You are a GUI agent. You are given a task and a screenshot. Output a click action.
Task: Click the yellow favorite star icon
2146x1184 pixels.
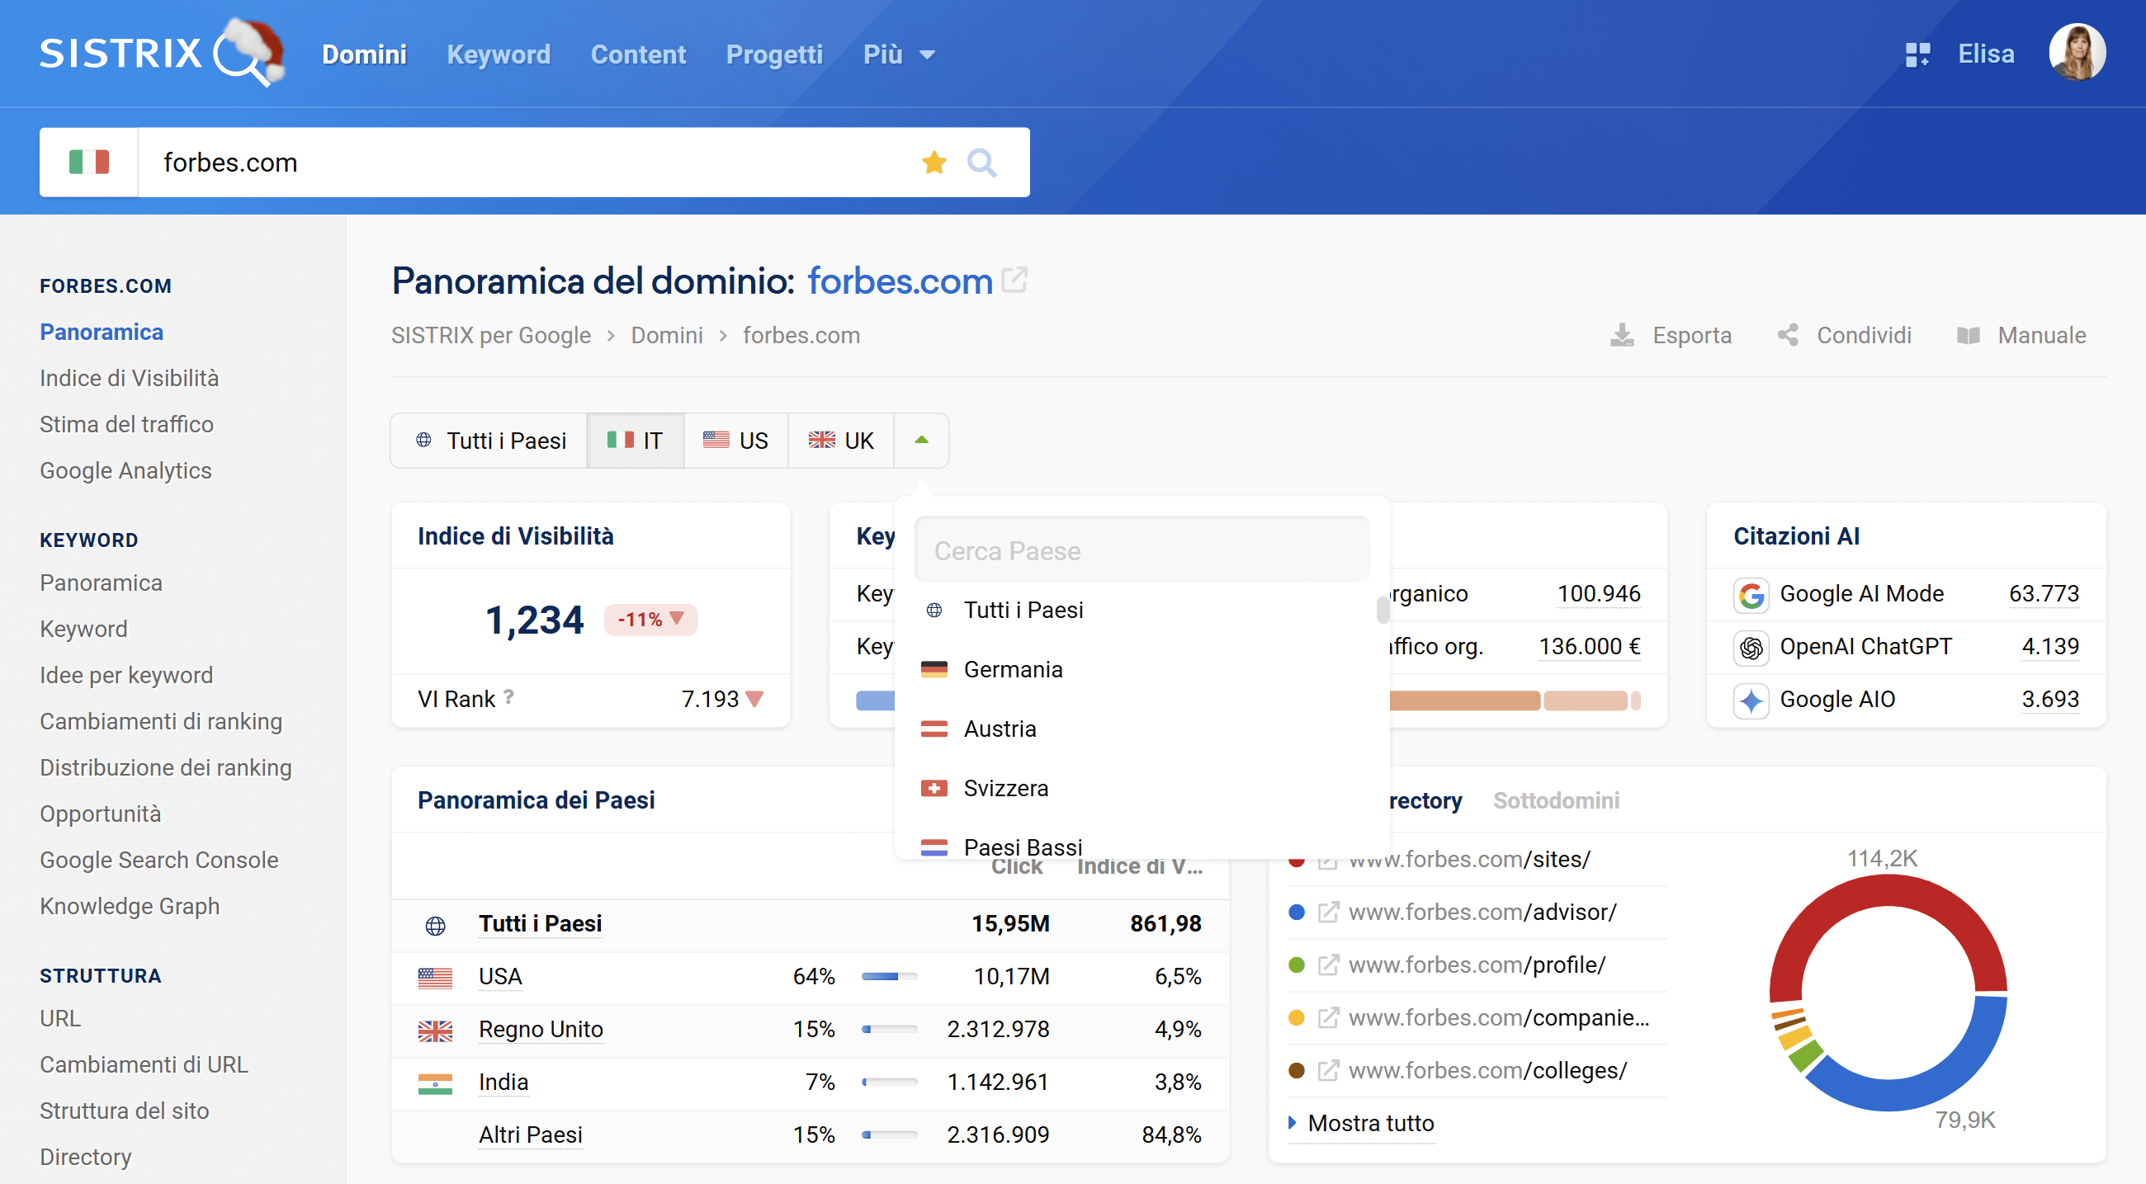[x=934, y=163]
